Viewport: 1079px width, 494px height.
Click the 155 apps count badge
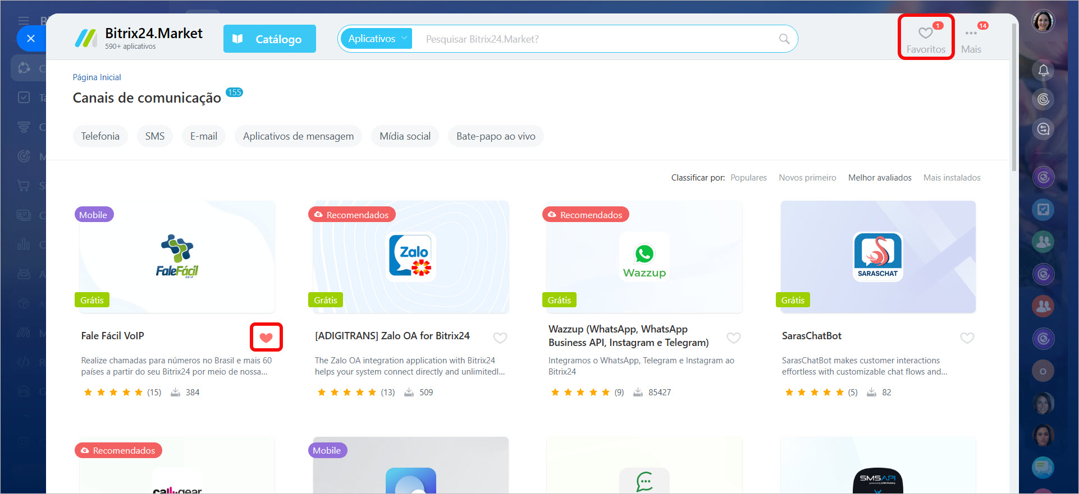pos(234,93)
